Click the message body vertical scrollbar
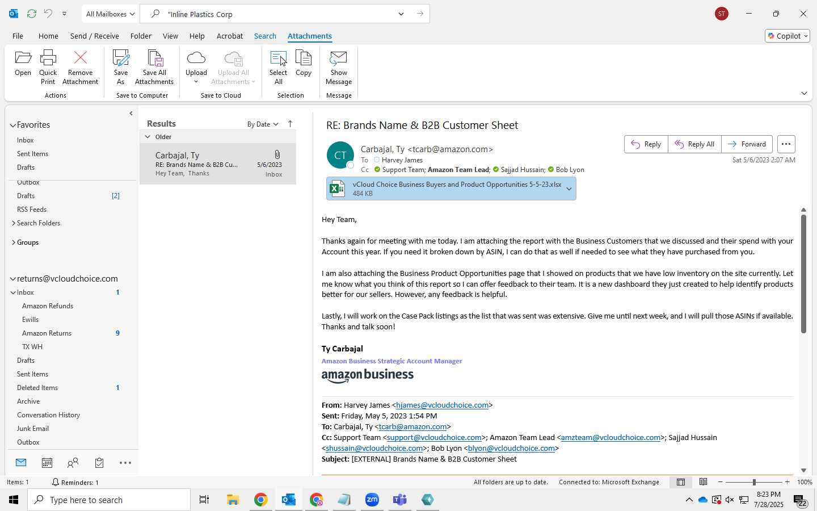 coord(803,274)
